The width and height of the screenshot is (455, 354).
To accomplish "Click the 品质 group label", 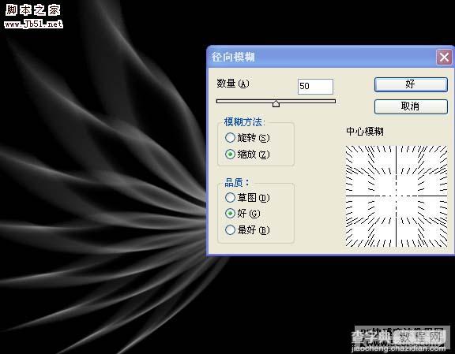I will tap(236, 182).
